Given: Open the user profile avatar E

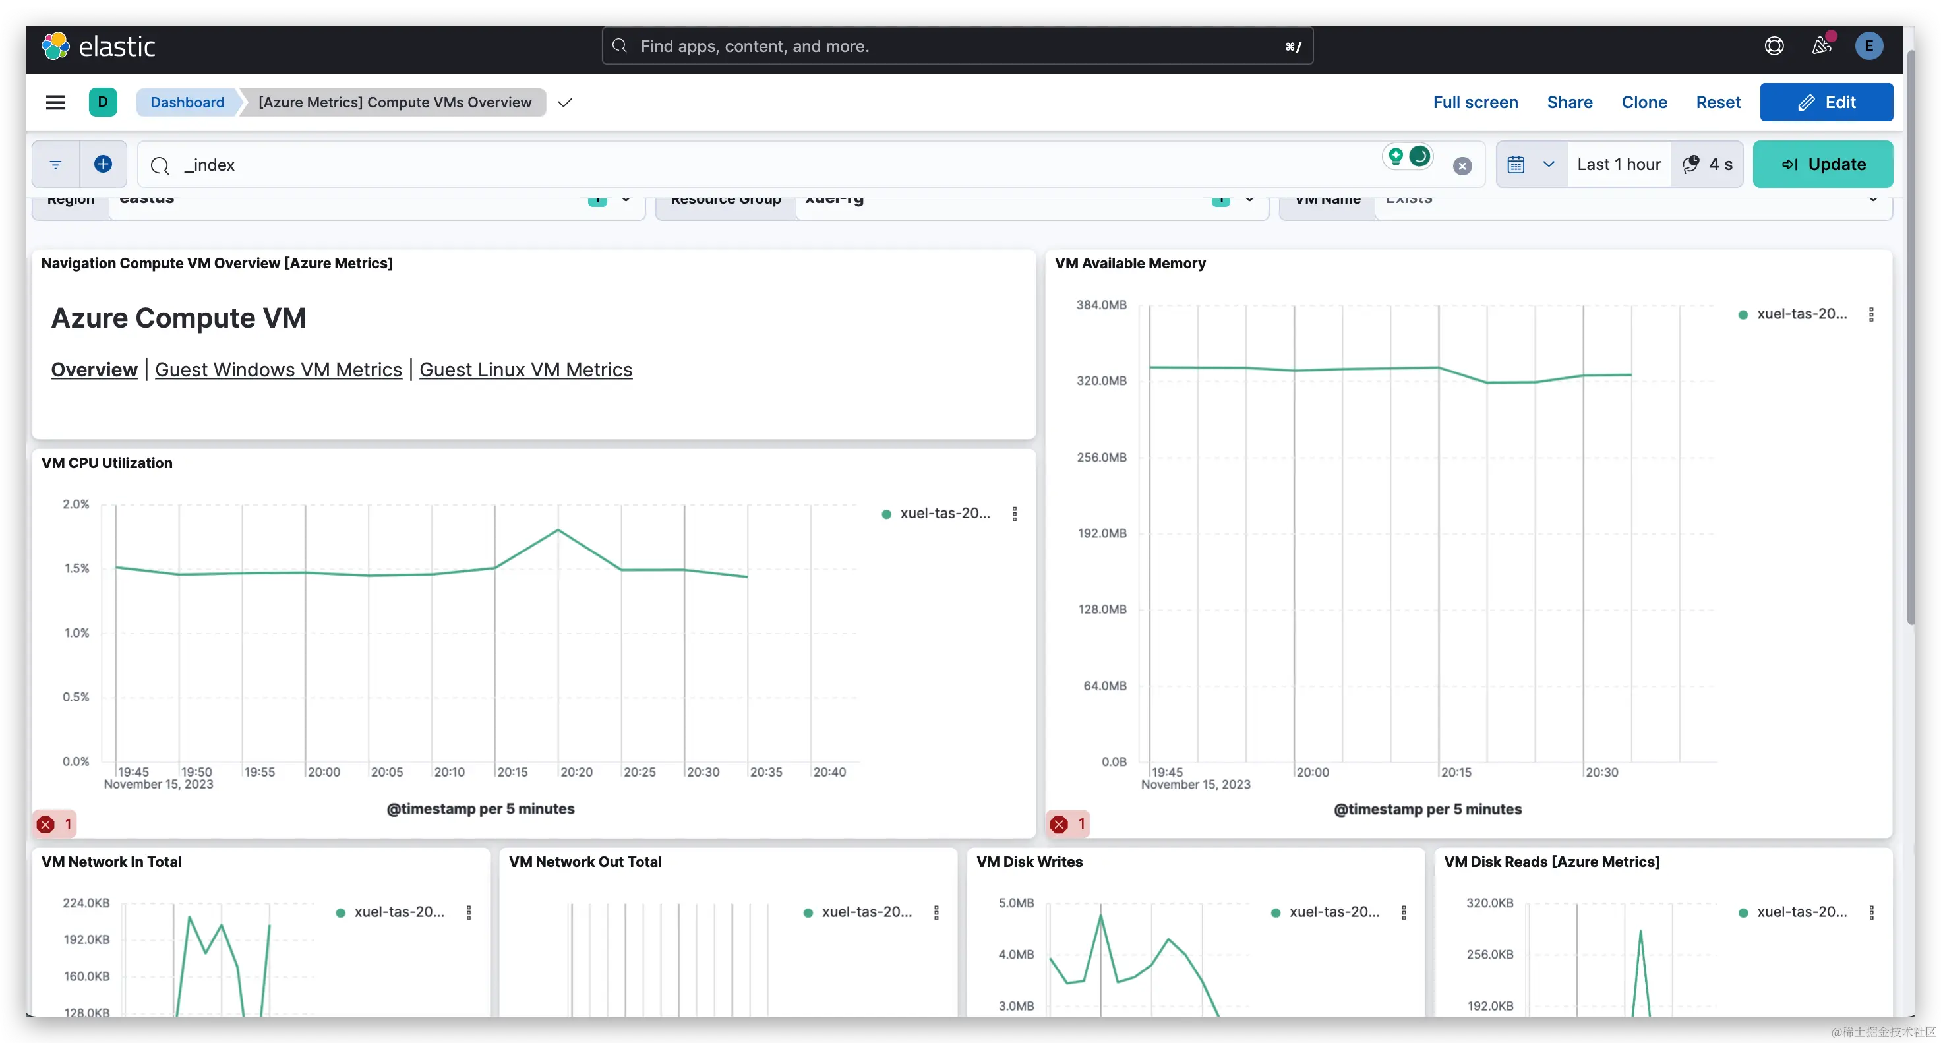Looking at the screenshot, I should [x=1868, y=47].
